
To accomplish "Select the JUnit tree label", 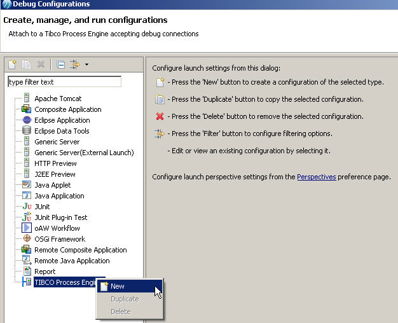I will 42,207.
